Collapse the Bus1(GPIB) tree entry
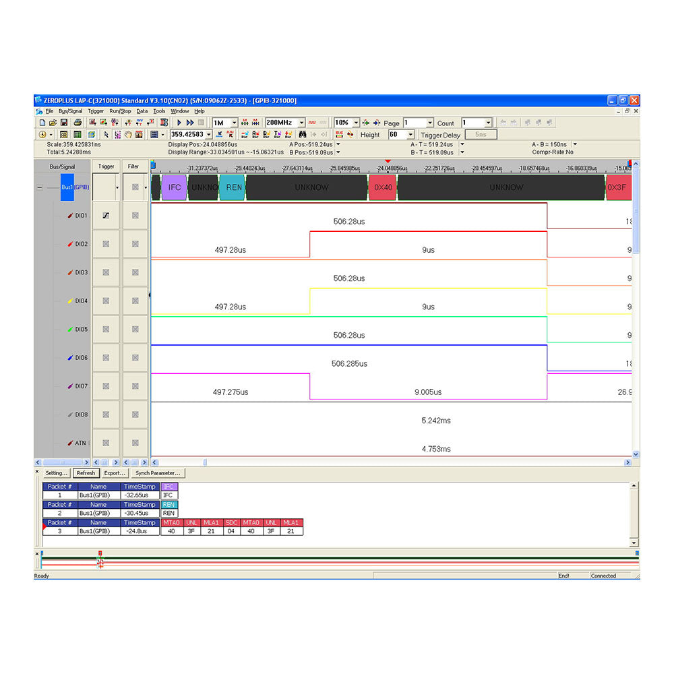 click(x=39, y=187)
